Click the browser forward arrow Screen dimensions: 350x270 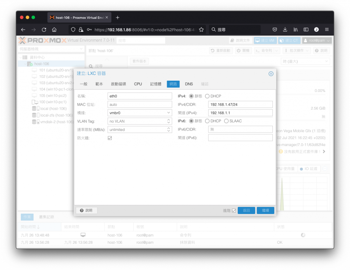click(33, 30)
